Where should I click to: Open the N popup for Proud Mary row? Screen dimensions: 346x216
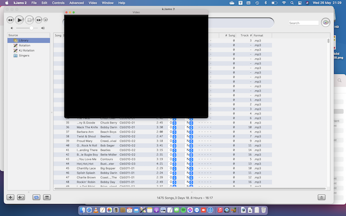tap(191, 141)
